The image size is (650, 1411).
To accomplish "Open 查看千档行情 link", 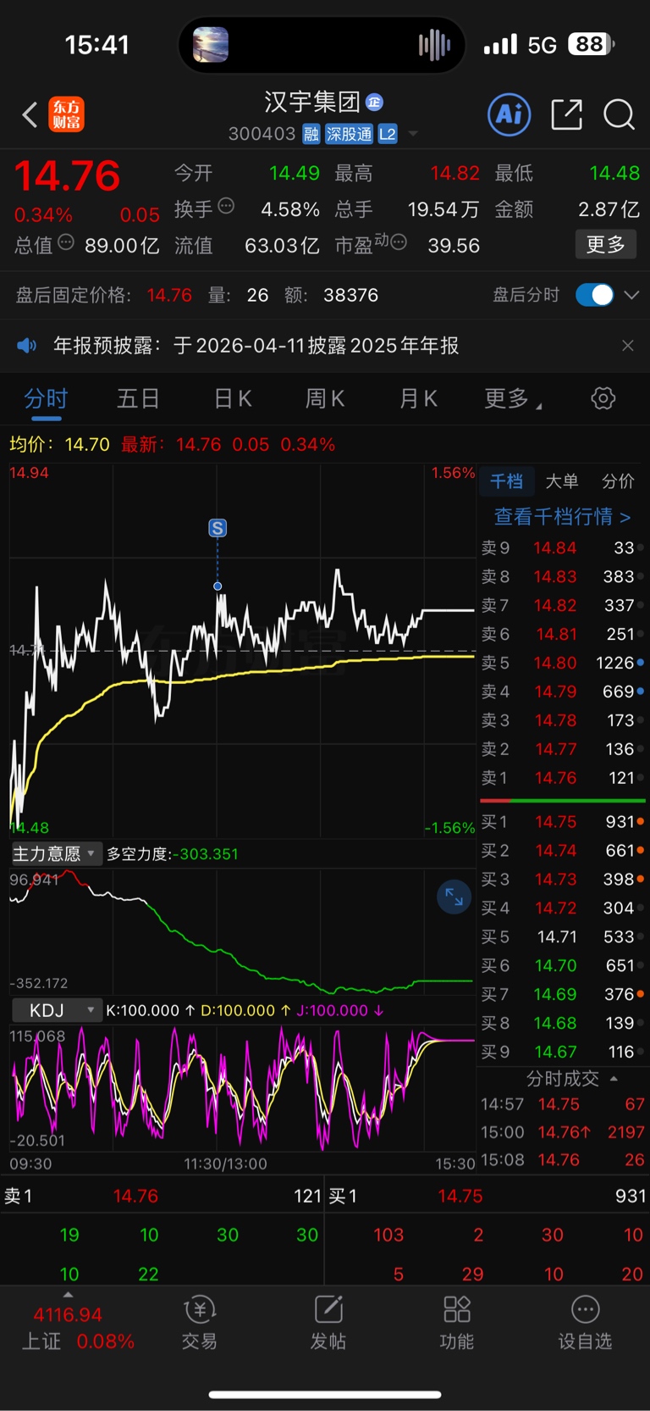I will [562, 516].
